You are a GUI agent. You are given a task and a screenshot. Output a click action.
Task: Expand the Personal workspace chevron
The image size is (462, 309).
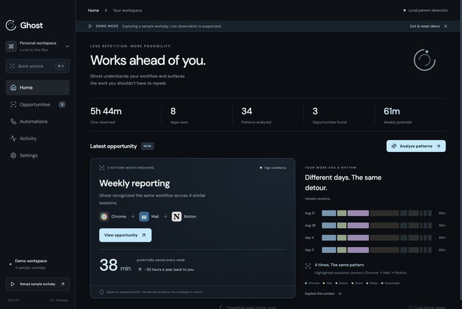[67, 46]
